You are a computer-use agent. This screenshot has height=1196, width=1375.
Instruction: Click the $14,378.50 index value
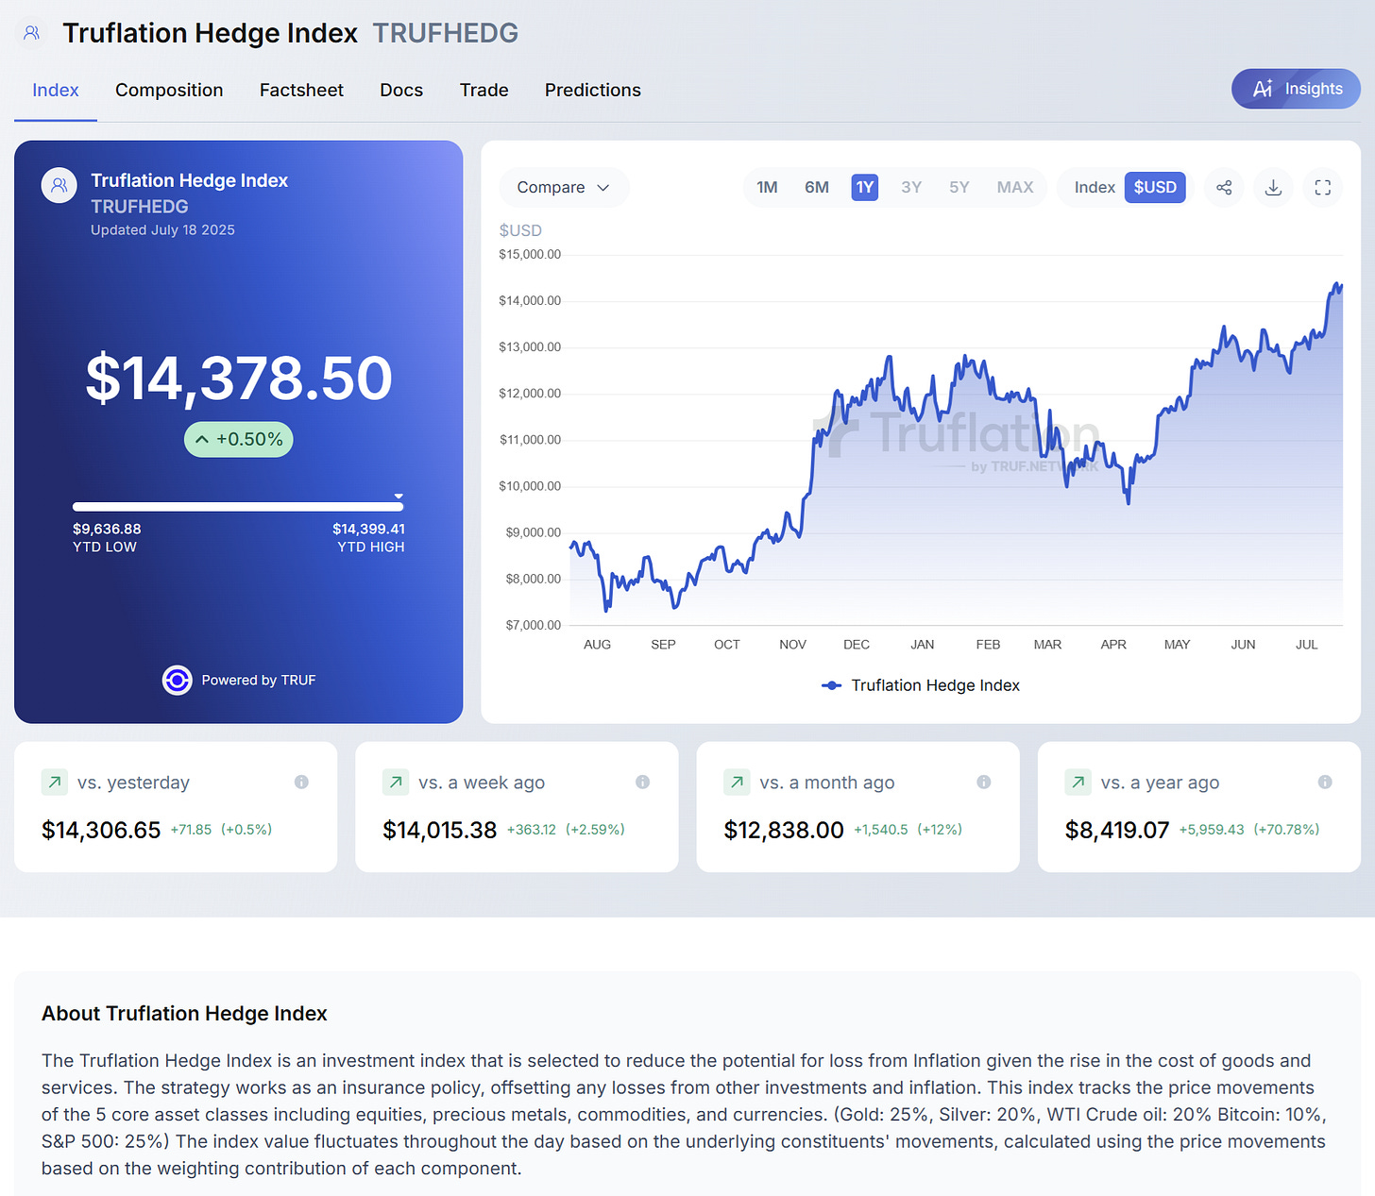239,379
